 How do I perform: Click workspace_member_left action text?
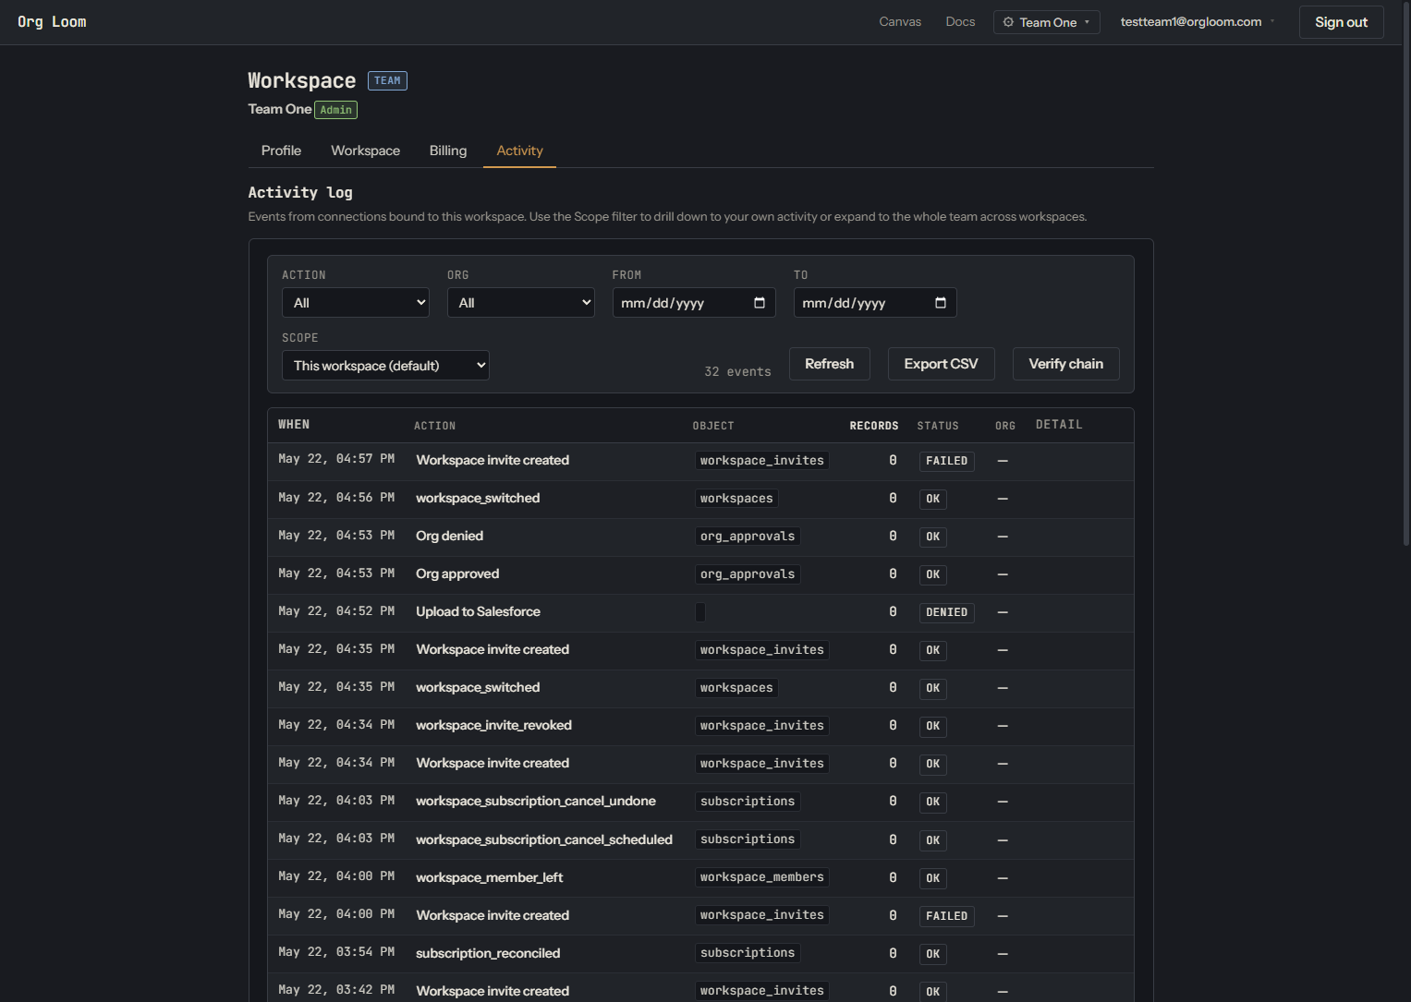489,877
